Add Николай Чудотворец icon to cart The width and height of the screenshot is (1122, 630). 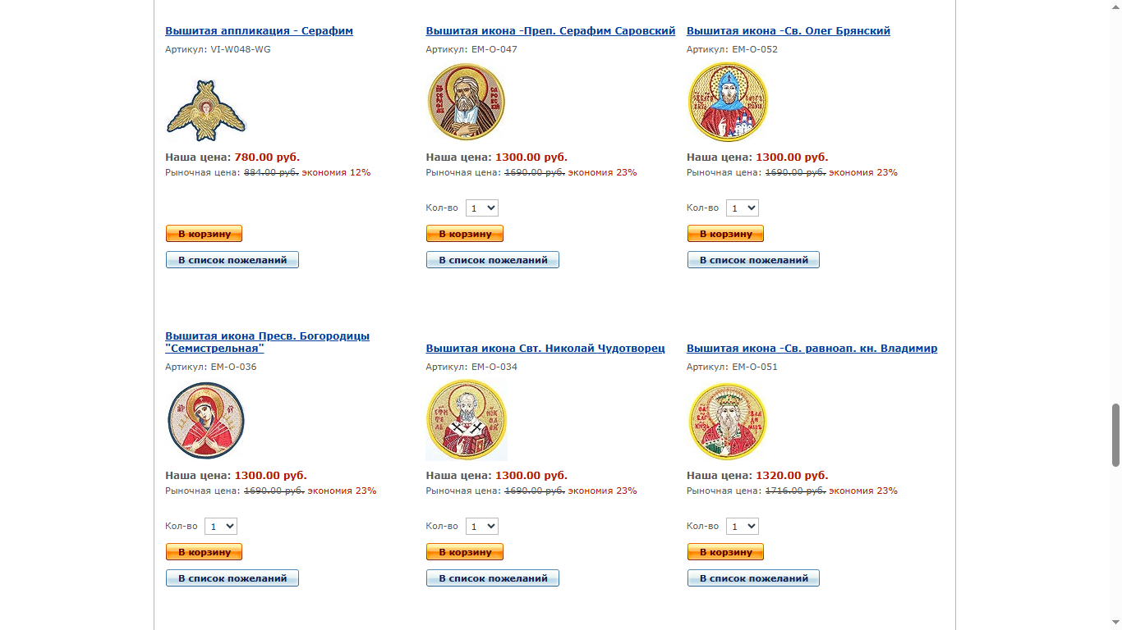tap(465, 552)
